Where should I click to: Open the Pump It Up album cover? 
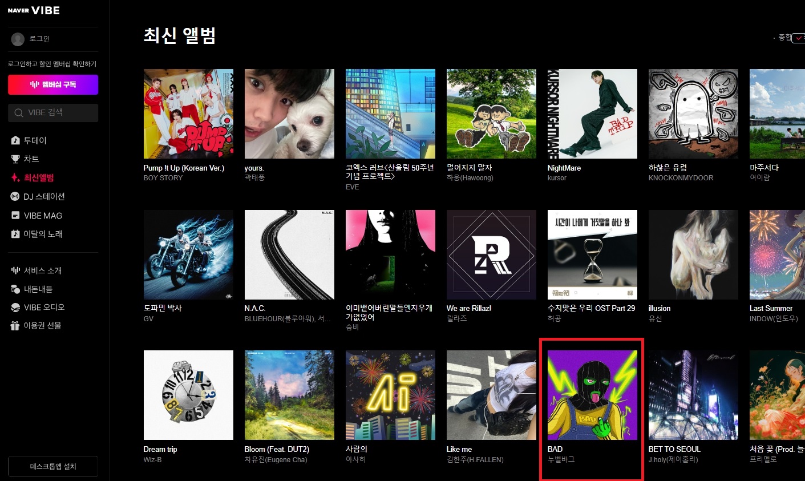pyautogui.click(x=188, y=114)
